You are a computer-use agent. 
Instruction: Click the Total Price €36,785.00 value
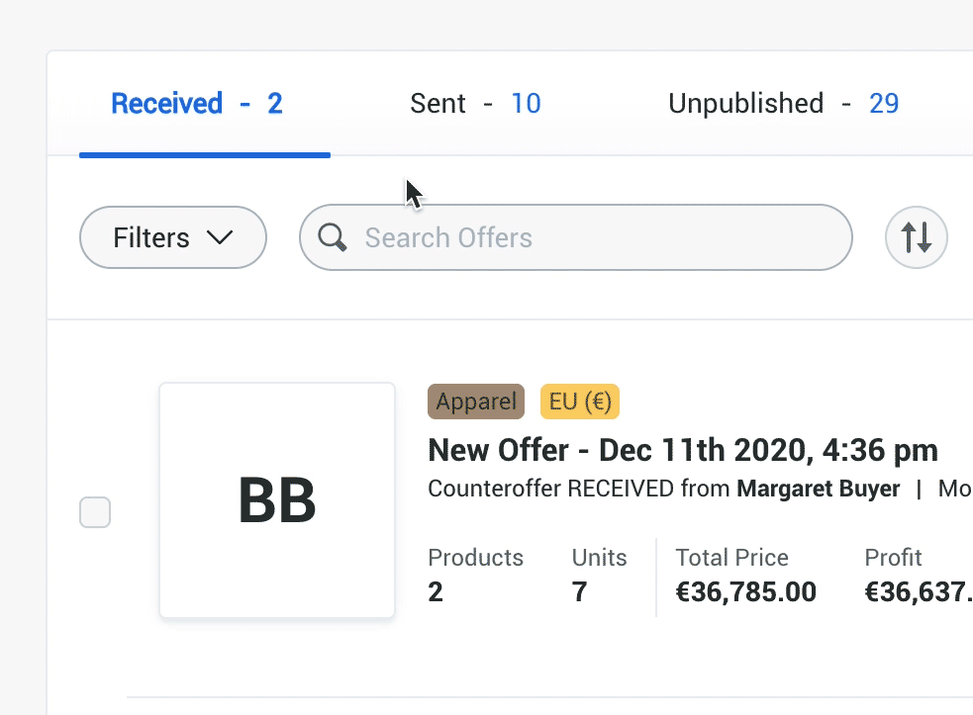[745, 592]
